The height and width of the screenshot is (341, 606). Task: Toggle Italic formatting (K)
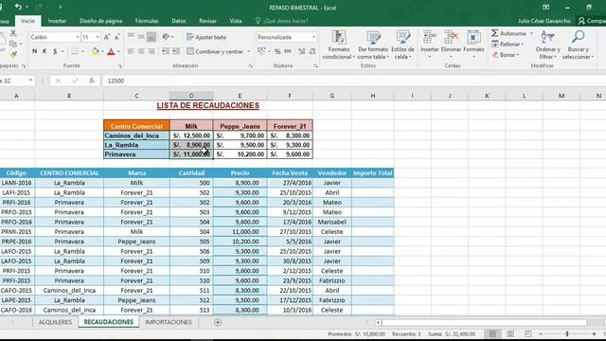pyautogui.click(x=45, y=51)
